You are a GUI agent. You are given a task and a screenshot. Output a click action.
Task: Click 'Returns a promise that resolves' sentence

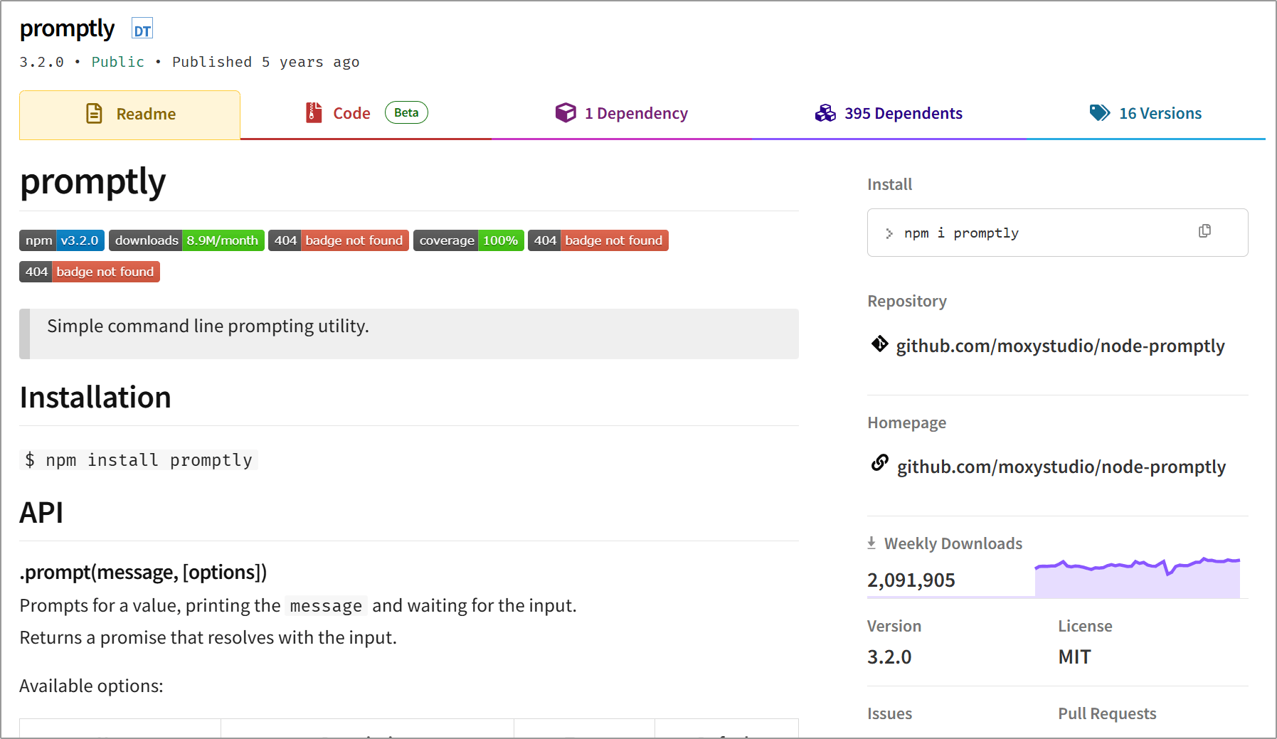pos(208,637)
